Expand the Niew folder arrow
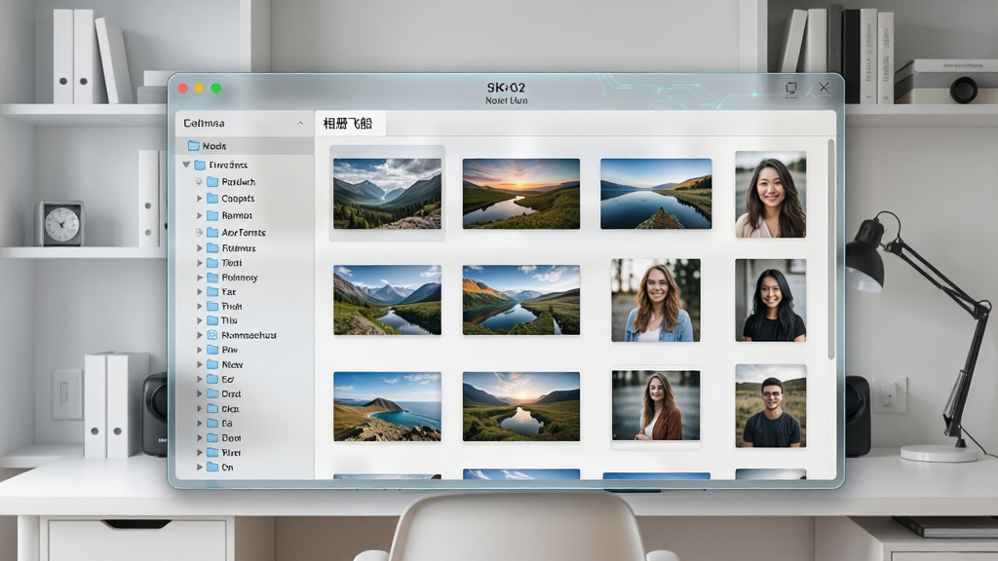The width and height of the screenshot is (998, 561). tap(199, 364)
